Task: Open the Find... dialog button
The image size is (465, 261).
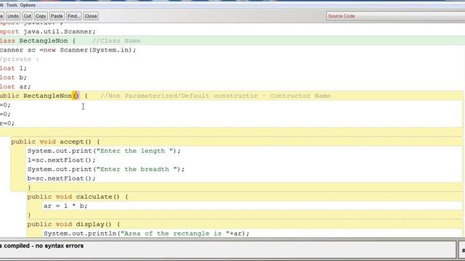Action: (x=73, y=16)
